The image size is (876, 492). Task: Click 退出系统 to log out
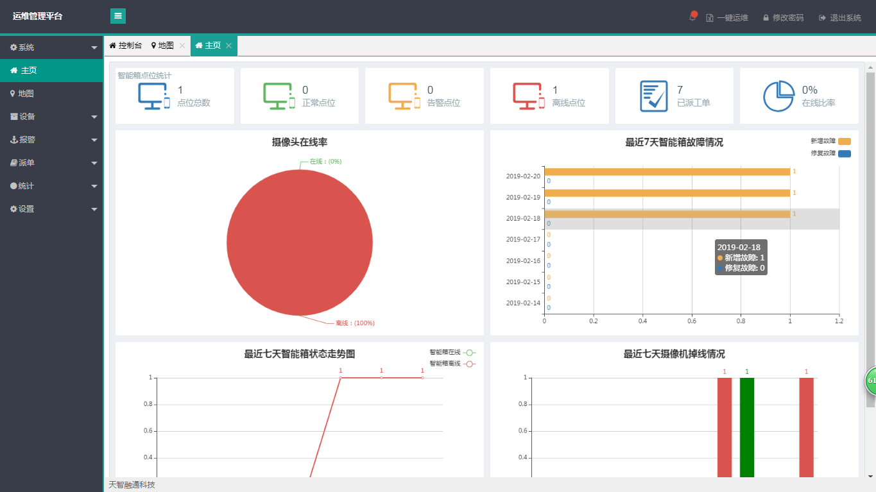coord(840,18)
